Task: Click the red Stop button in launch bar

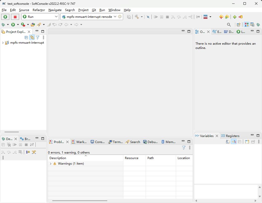Action: click(x=15, y=17)
